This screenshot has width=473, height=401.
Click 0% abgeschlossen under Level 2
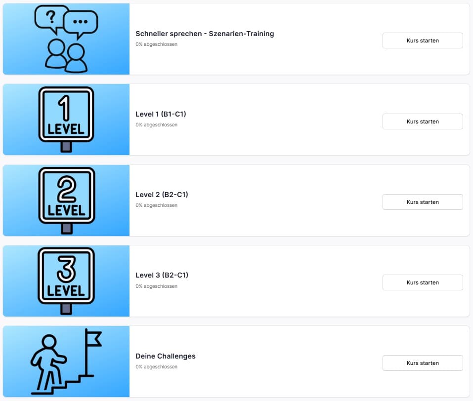click(x=156, y=205)
